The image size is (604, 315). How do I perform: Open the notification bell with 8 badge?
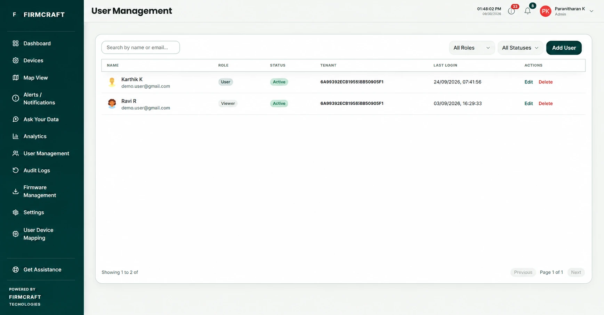(528, 11)
